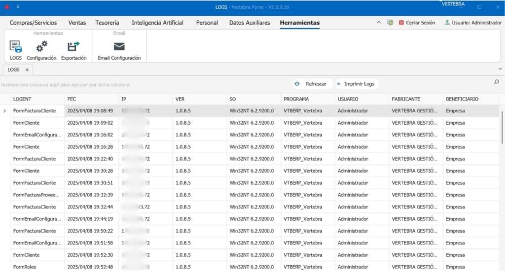Screen dimensions: 505x271
Task: Open Configuración gears icon
Action: 41,47
